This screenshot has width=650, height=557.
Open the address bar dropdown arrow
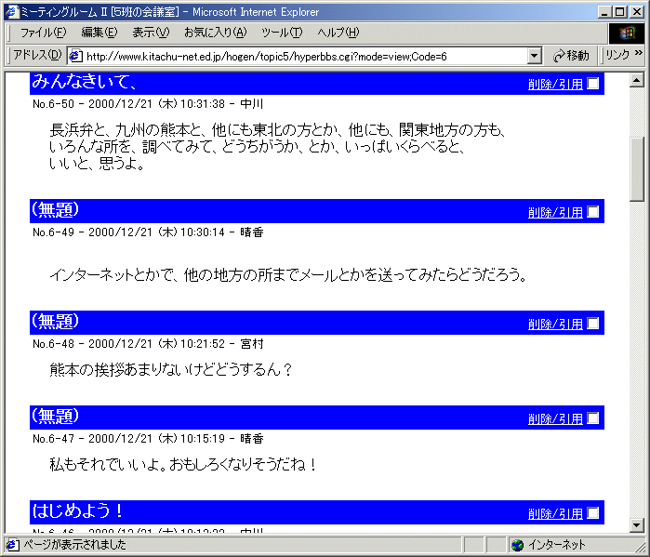click(535, 56)
